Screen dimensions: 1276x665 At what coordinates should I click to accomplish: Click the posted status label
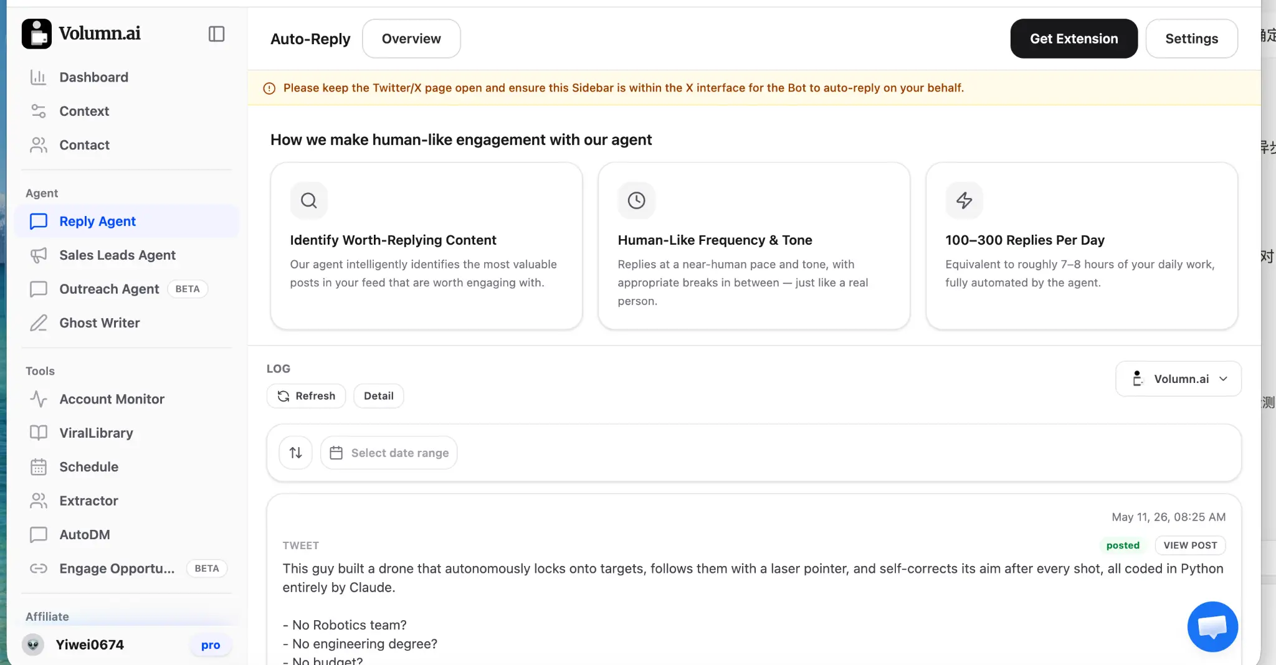coord(1123,545)
